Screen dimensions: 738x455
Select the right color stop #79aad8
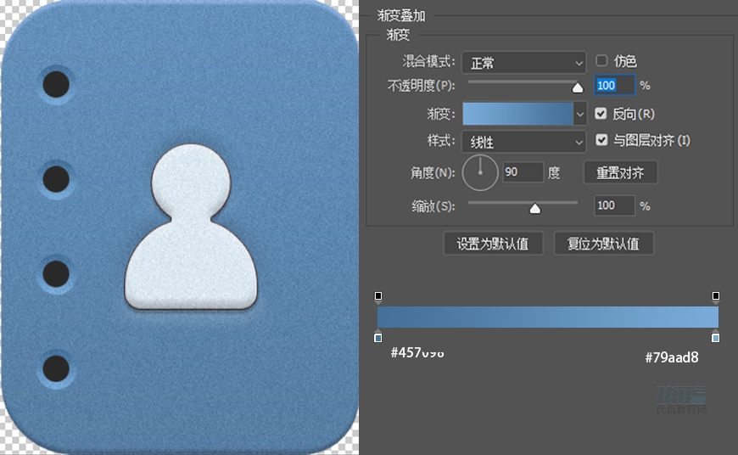pos(715,337)
